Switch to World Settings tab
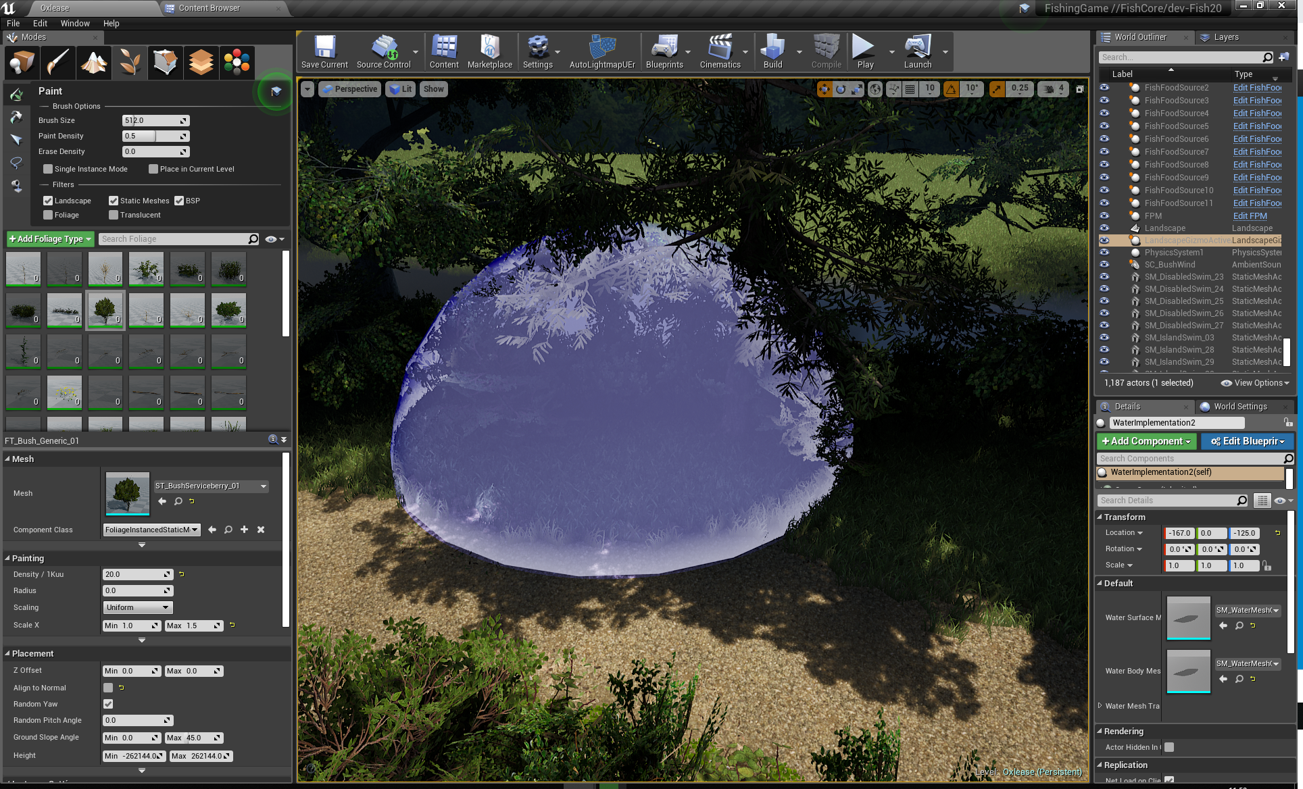This screenshot has width=1303, height=789. (x=1240, y=407)
